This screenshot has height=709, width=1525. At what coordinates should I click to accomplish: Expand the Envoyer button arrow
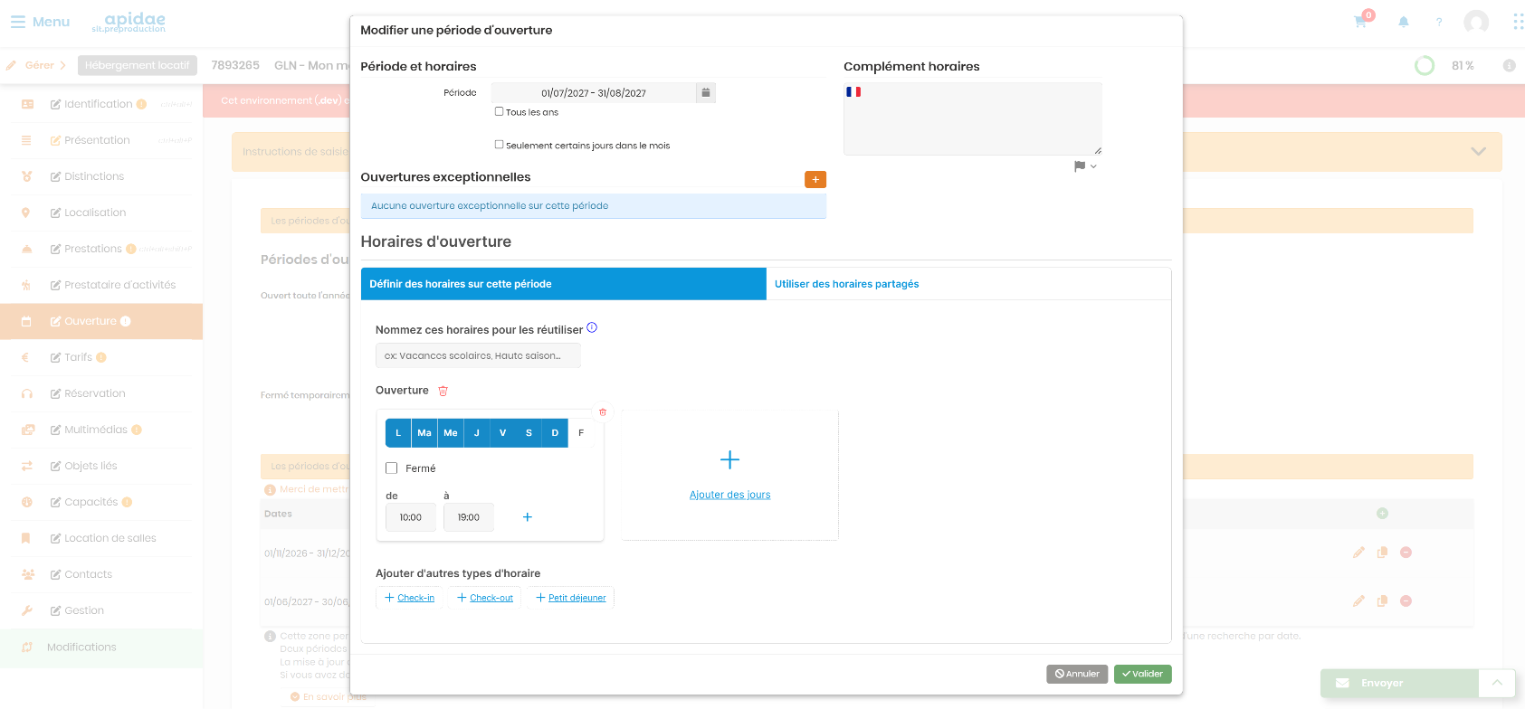[x=1498, y=683]
